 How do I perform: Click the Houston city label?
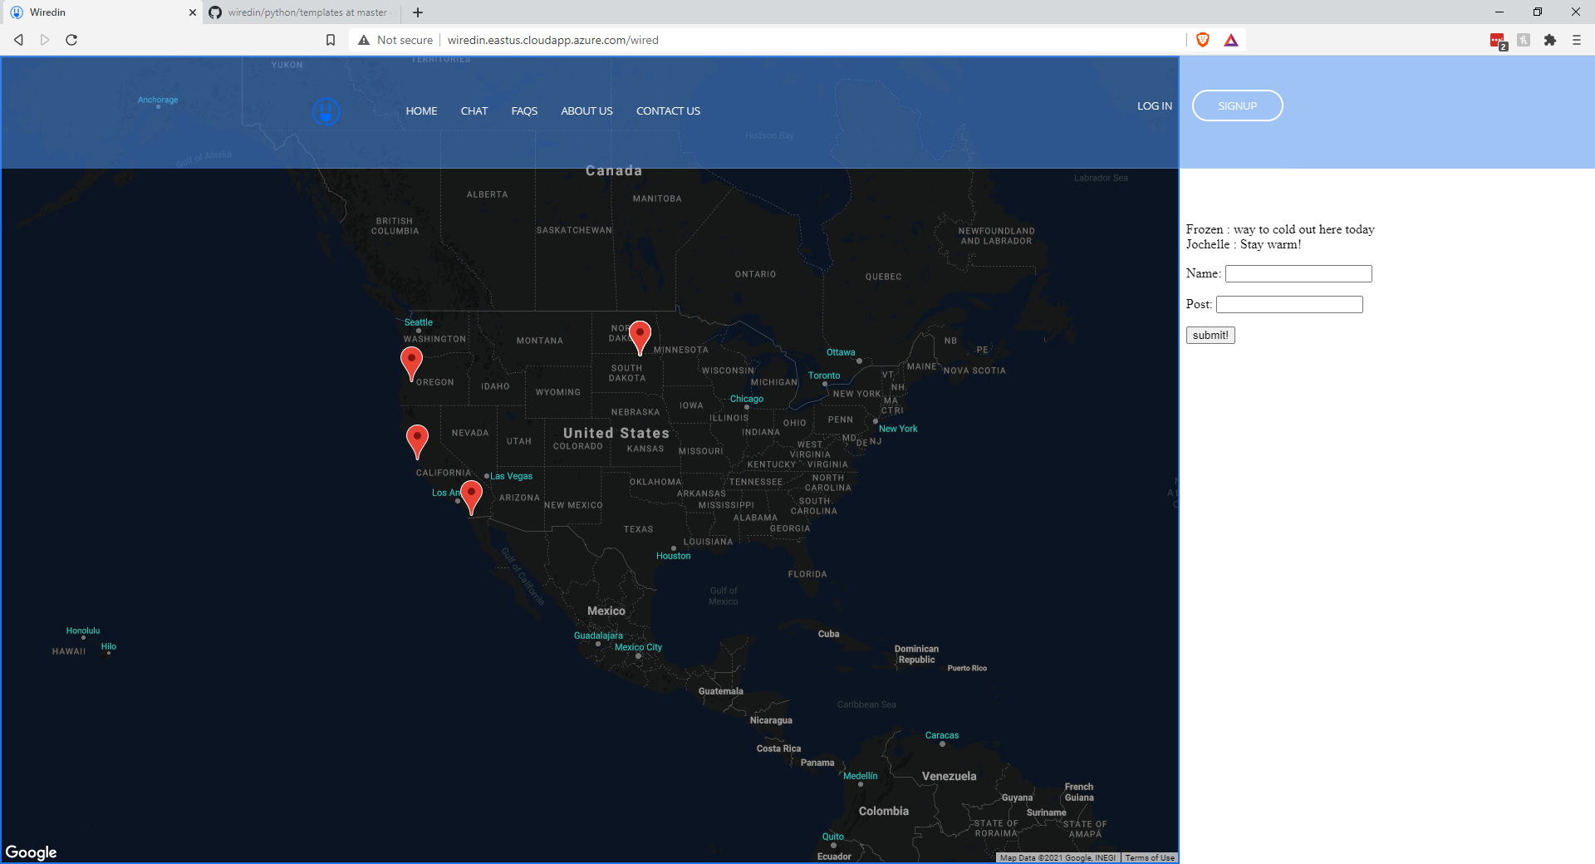674,556
